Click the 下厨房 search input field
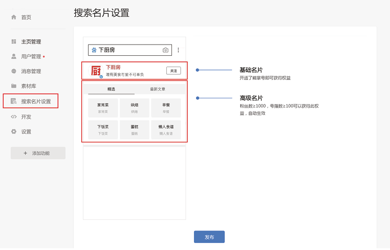The height and width of the screenshot is (250, 390). (128, 50)
